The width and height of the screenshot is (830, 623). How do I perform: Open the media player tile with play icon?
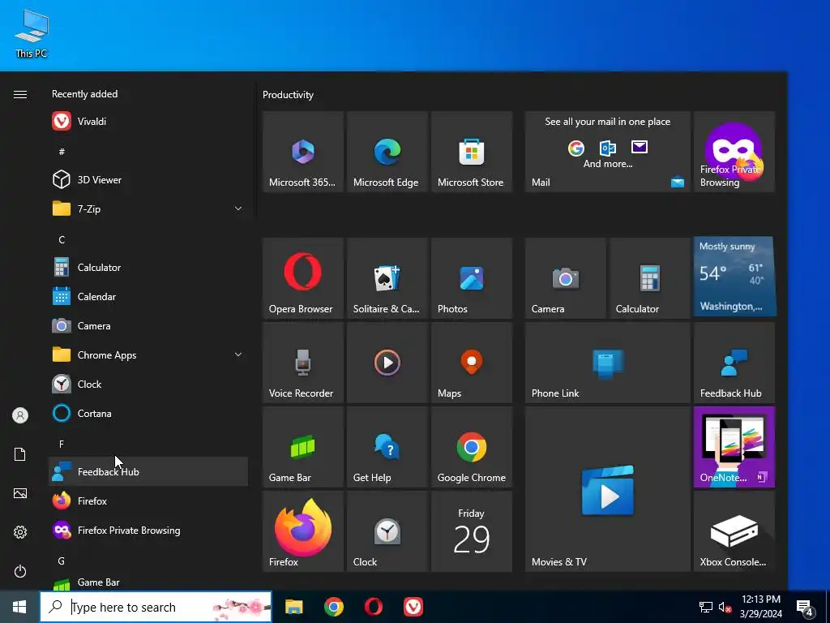tap(387, 363)
